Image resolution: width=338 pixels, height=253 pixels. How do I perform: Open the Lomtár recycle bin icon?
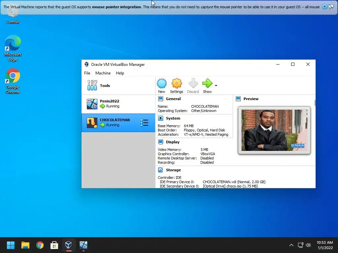(13, 14)
